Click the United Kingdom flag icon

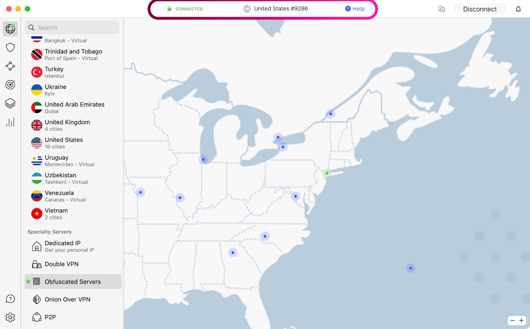[x=37, y=125]
